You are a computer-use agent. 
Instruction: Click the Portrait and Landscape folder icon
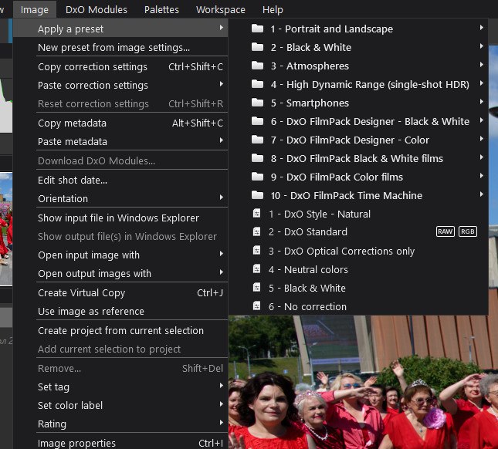coord(257,29)
